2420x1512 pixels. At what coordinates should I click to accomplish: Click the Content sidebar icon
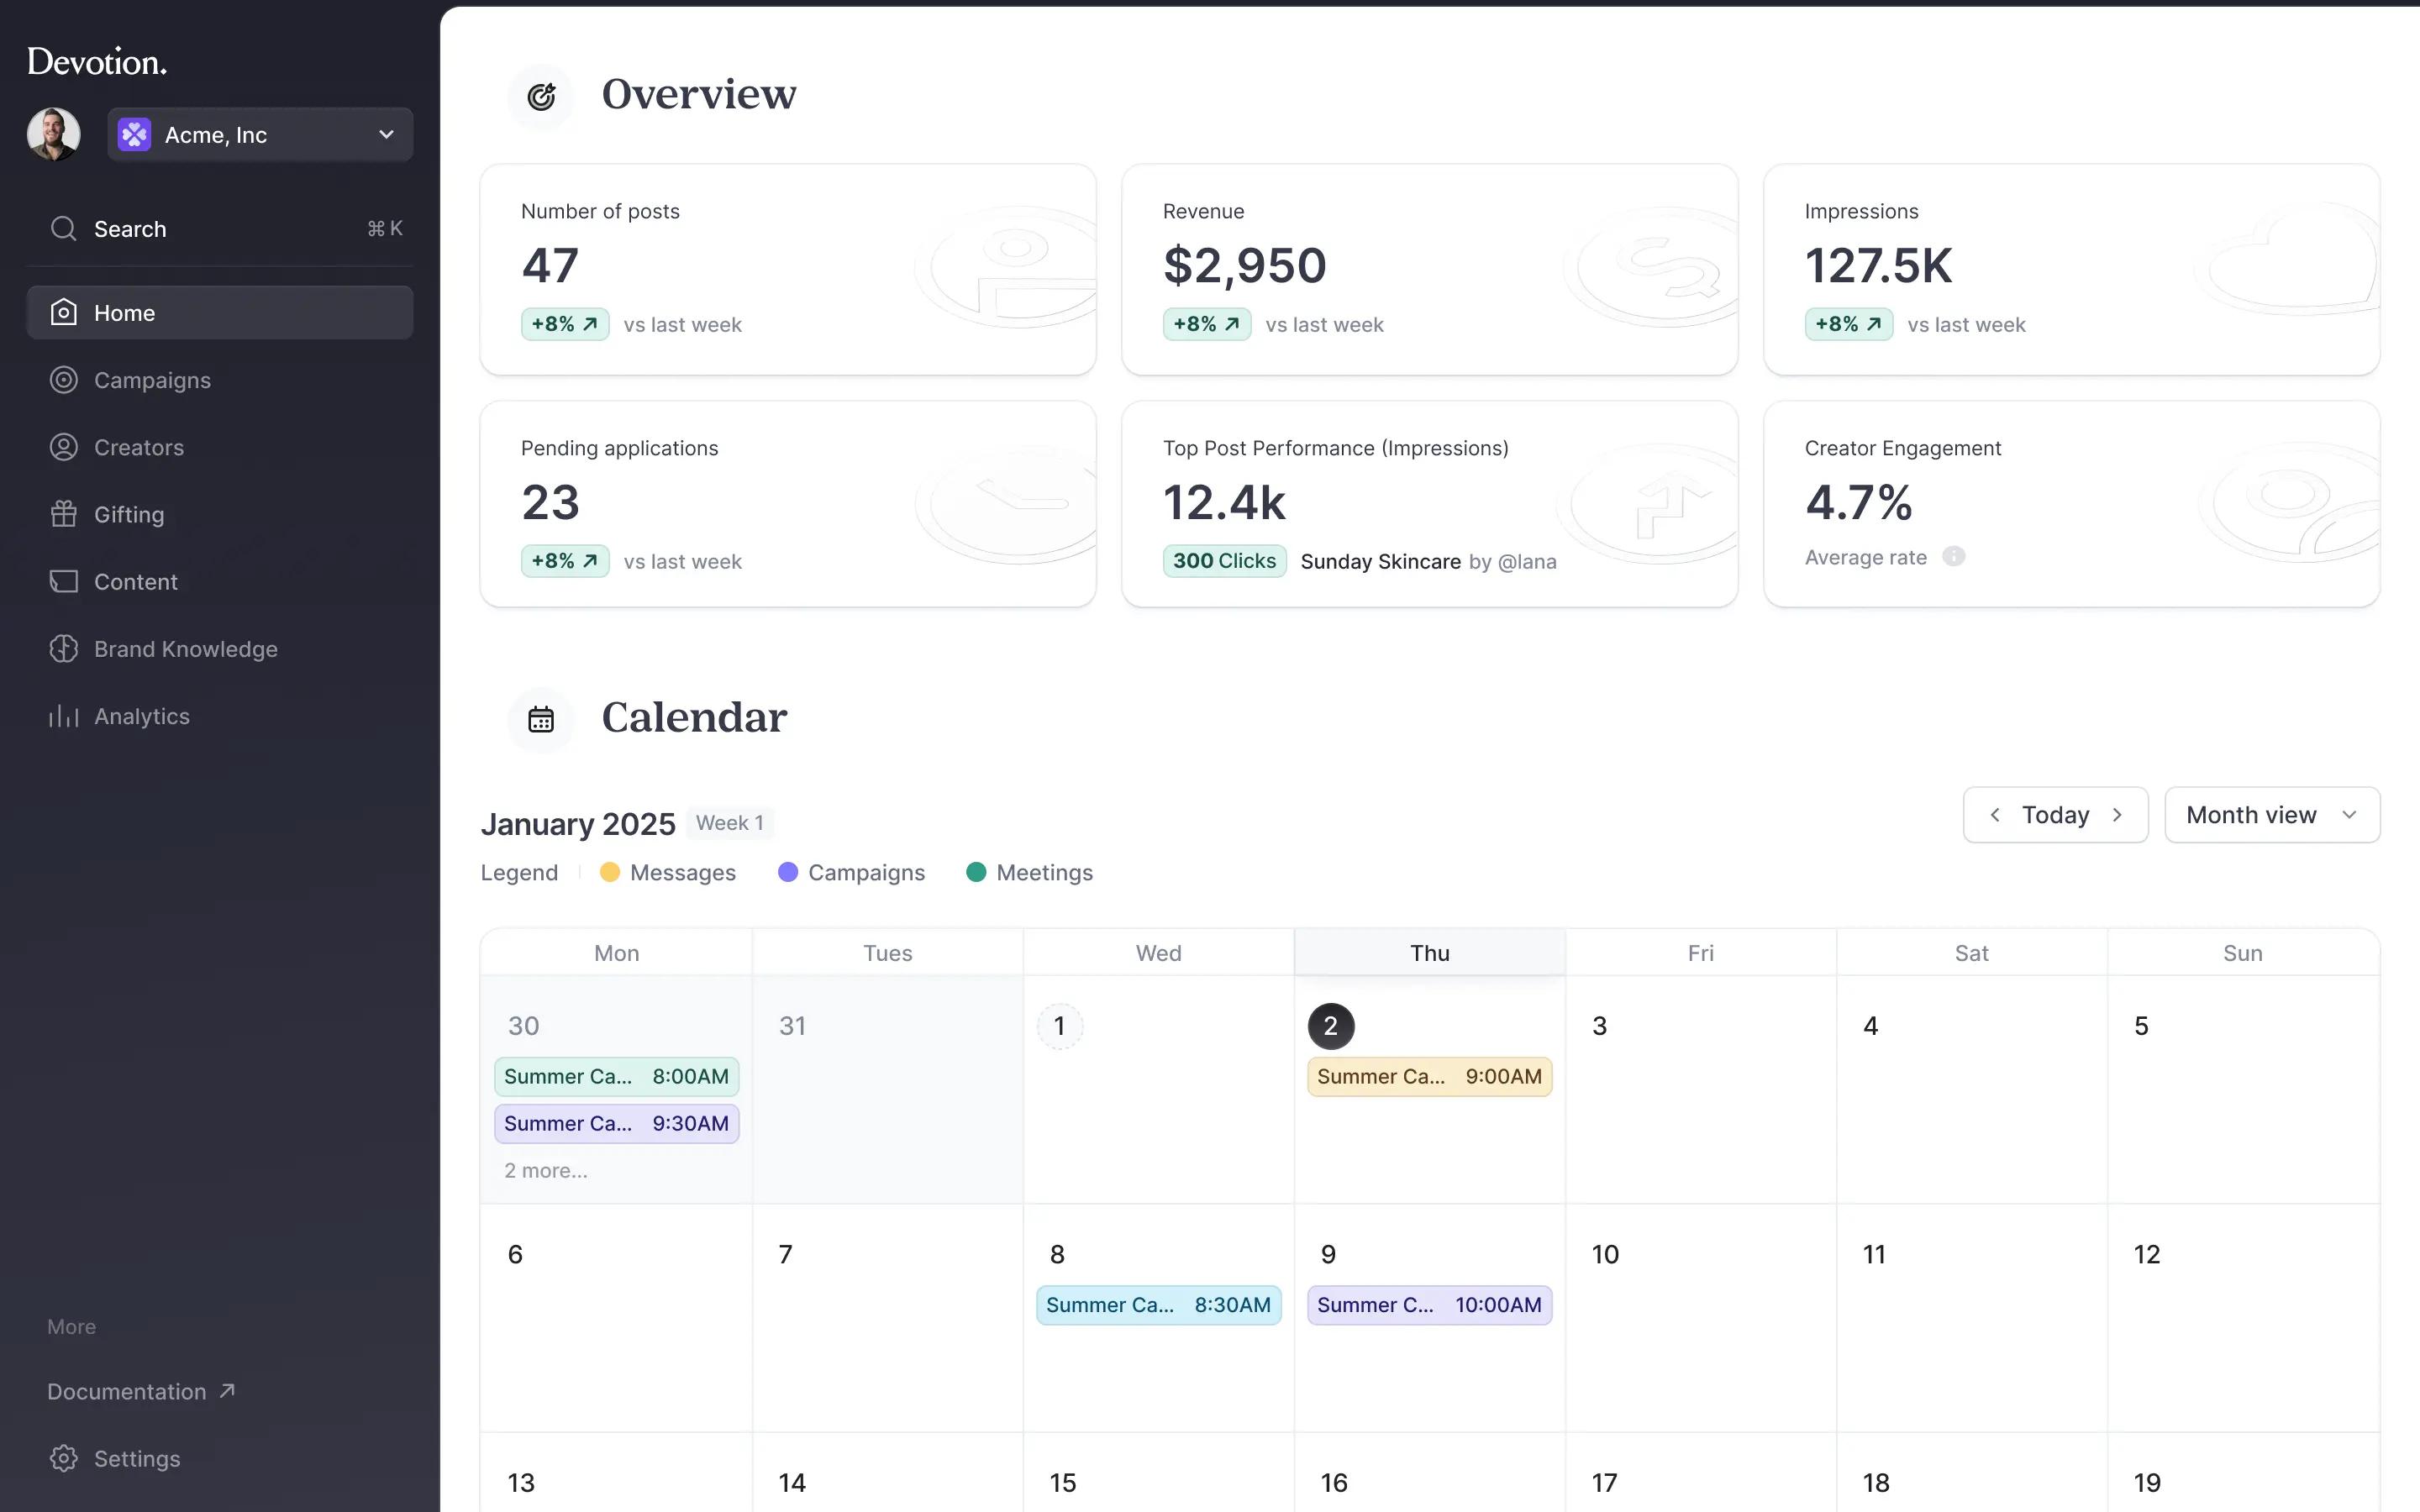(63, 581)
